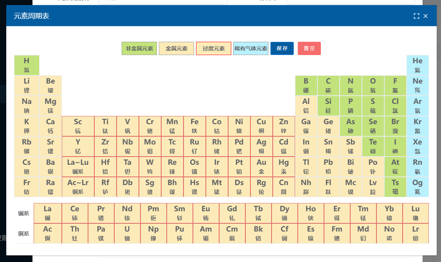The image size is (441, 262).
Task: Click the Si 硅 element
Action: click(328, 106)
